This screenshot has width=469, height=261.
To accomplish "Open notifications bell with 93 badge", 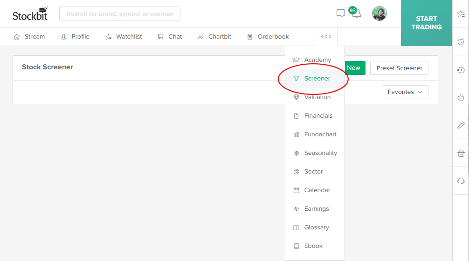I will pos(355,12).
